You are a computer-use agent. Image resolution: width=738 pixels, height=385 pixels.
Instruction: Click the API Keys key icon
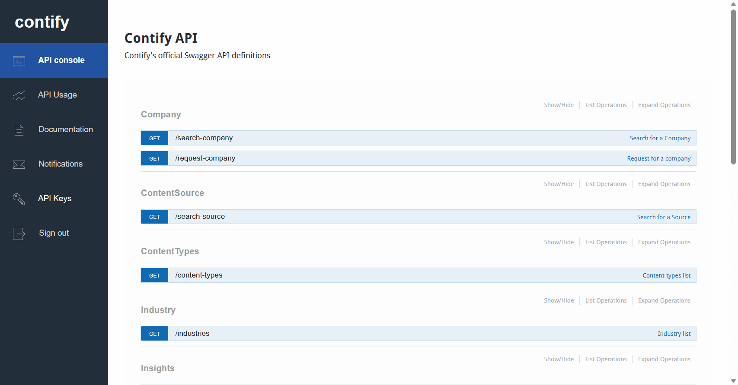pyautogui.click(x=19, y=199)
